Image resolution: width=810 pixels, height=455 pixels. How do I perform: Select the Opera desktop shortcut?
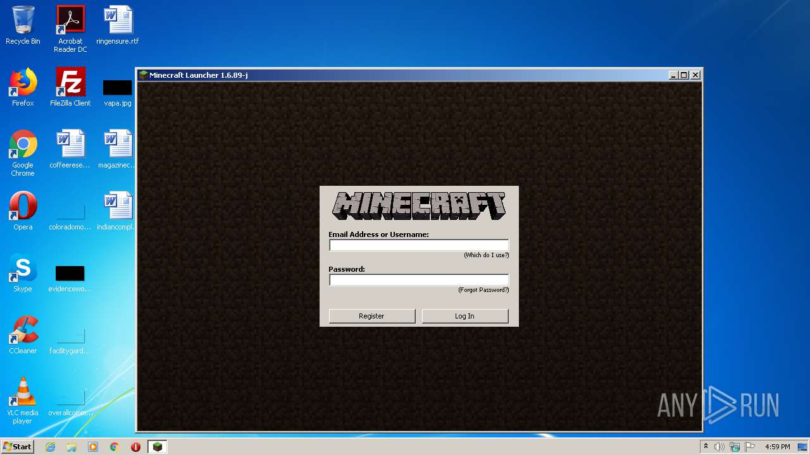pos(23,212)
